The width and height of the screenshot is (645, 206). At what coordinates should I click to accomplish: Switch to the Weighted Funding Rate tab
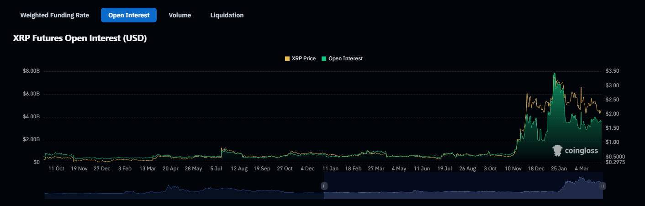pyautogui.click(x=54, y=15)
